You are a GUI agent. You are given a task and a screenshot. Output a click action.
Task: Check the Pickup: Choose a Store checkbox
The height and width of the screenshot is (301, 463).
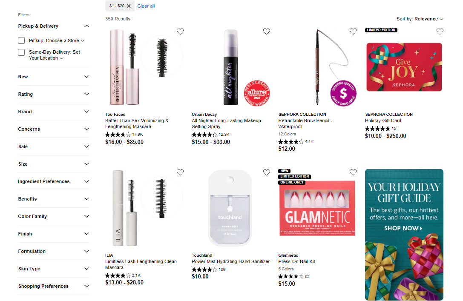tap(21, 40)
